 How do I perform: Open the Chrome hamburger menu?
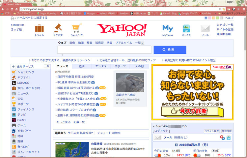point(243,9)
